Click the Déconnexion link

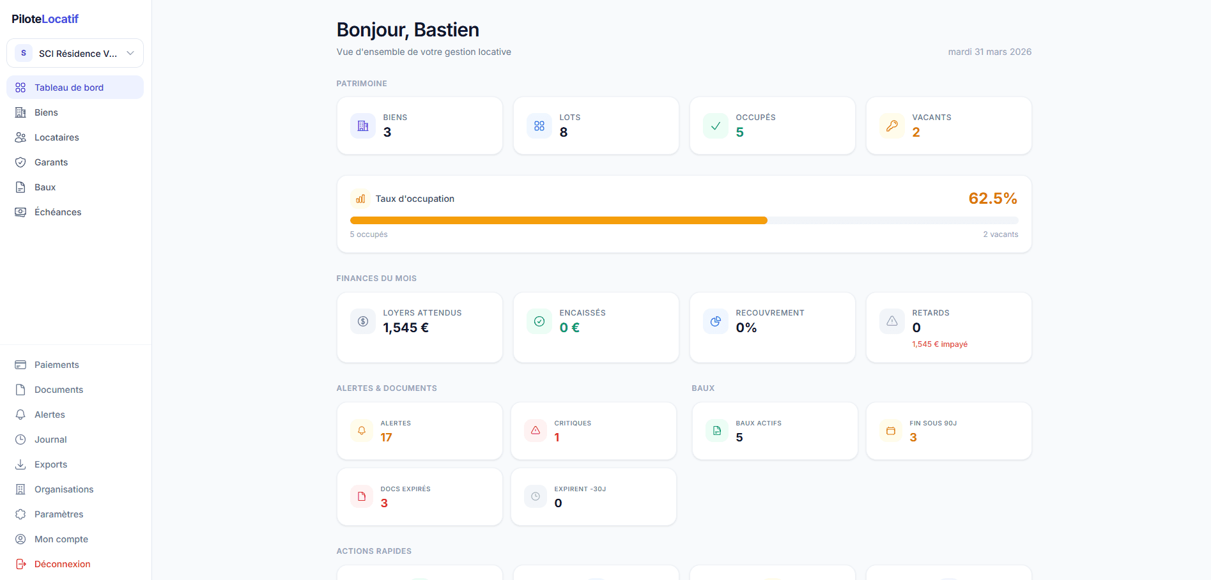coord(62,564)
